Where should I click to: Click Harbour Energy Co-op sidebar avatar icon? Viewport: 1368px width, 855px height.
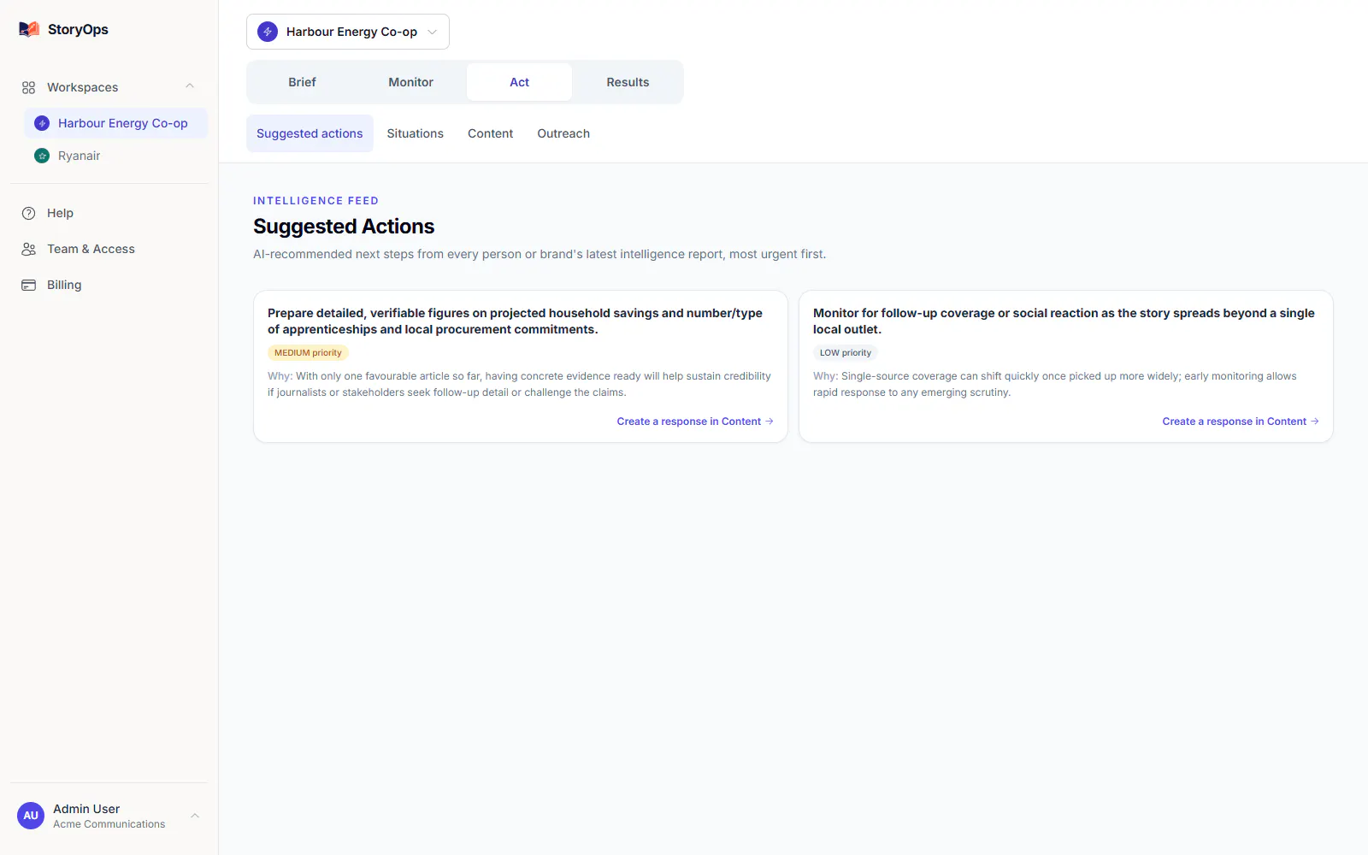pos(42,123)
